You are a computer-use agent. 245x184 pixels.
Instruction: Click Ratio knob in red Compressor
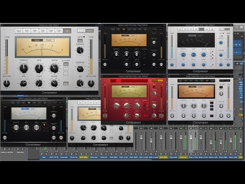tap(127, 106)
